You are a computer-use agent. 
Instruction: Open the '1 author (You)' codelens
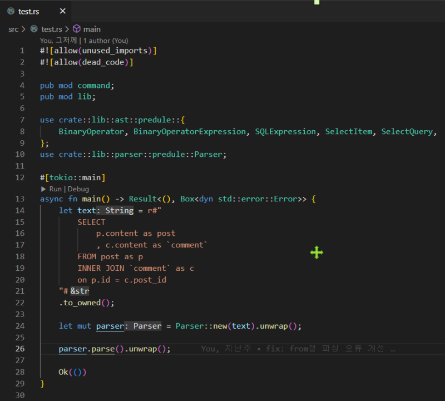tap(106, 41)
